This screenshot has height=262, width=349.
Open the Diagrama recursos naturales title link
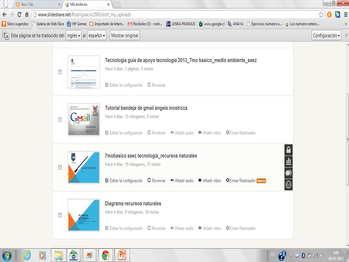point(133,203)
